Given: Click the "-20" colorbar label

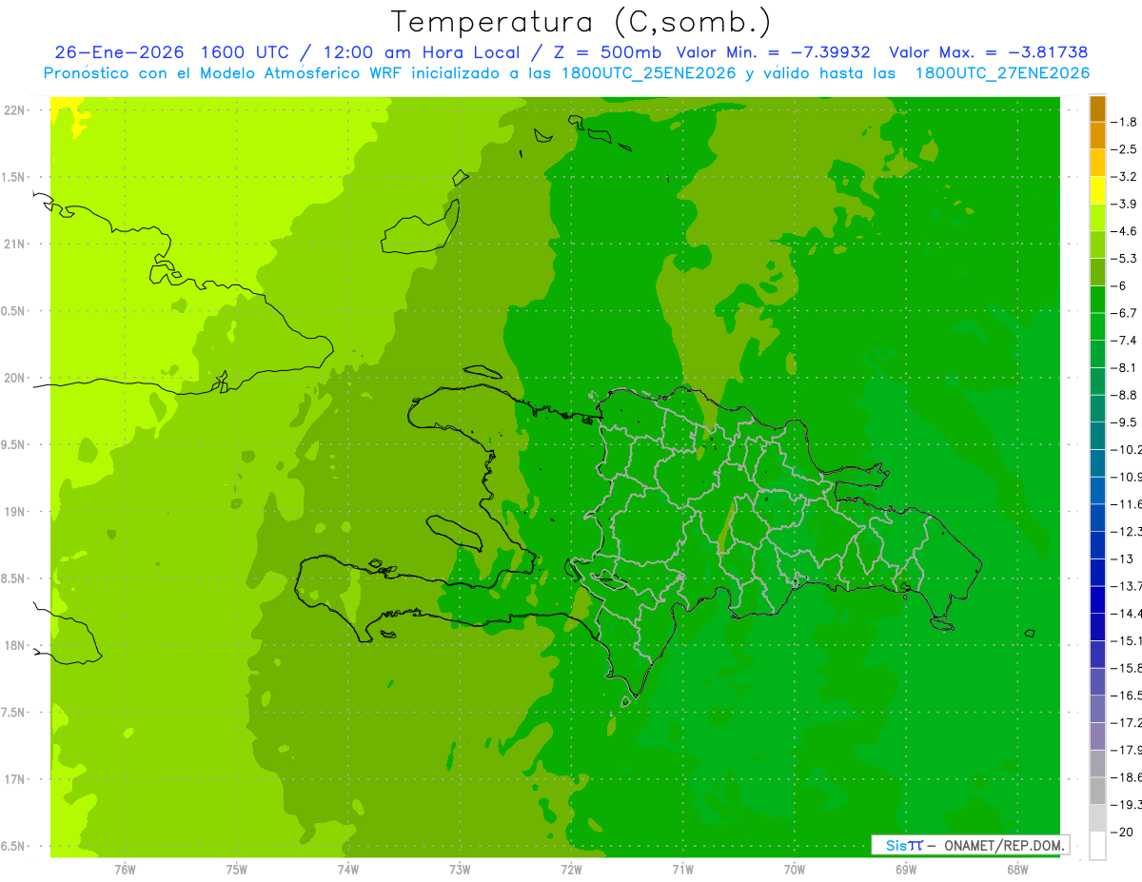Looking at the screenshot, I should [1124, 833].
